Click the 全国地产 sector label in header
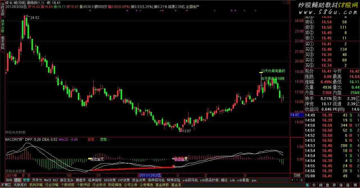Viewport: 360px width, 188px height. (x=193, y=6)
